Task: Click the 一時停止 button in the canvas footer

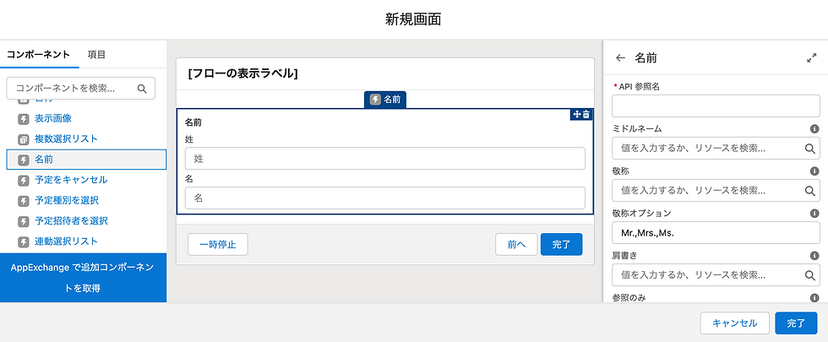Action: coord(217,244)
